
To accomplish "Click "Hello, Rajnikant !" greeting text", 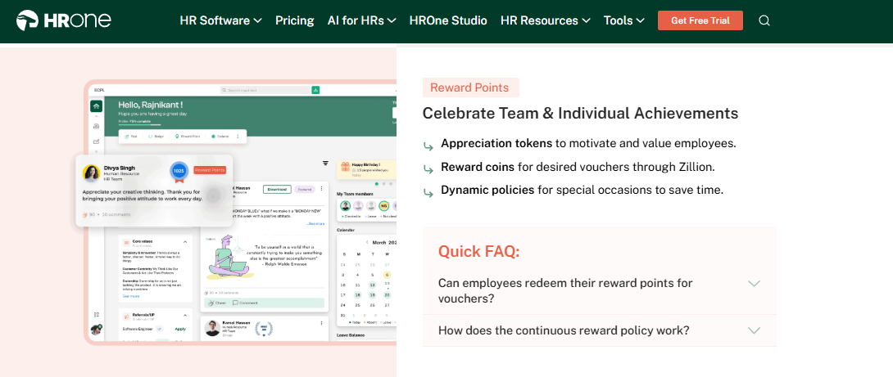I will pyautogui.click(x=151, y=105).
